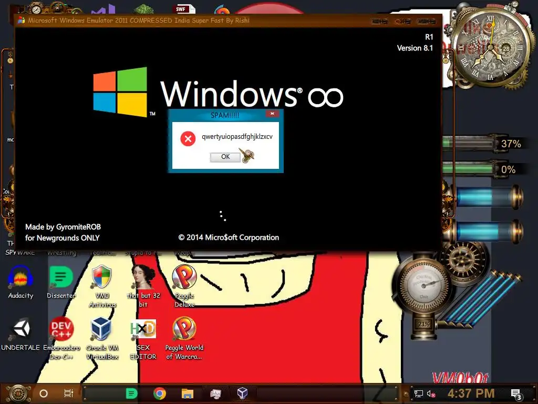
Task: Click the Cortana circle on the taskbar
Action: tap(44, 393)
